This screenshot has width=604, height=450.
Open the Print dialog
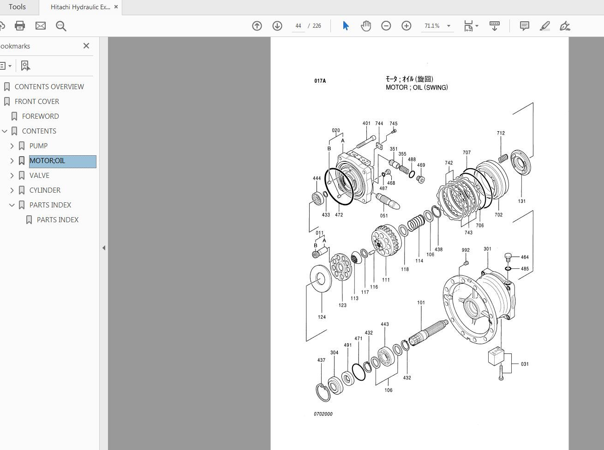click(20, 25)
